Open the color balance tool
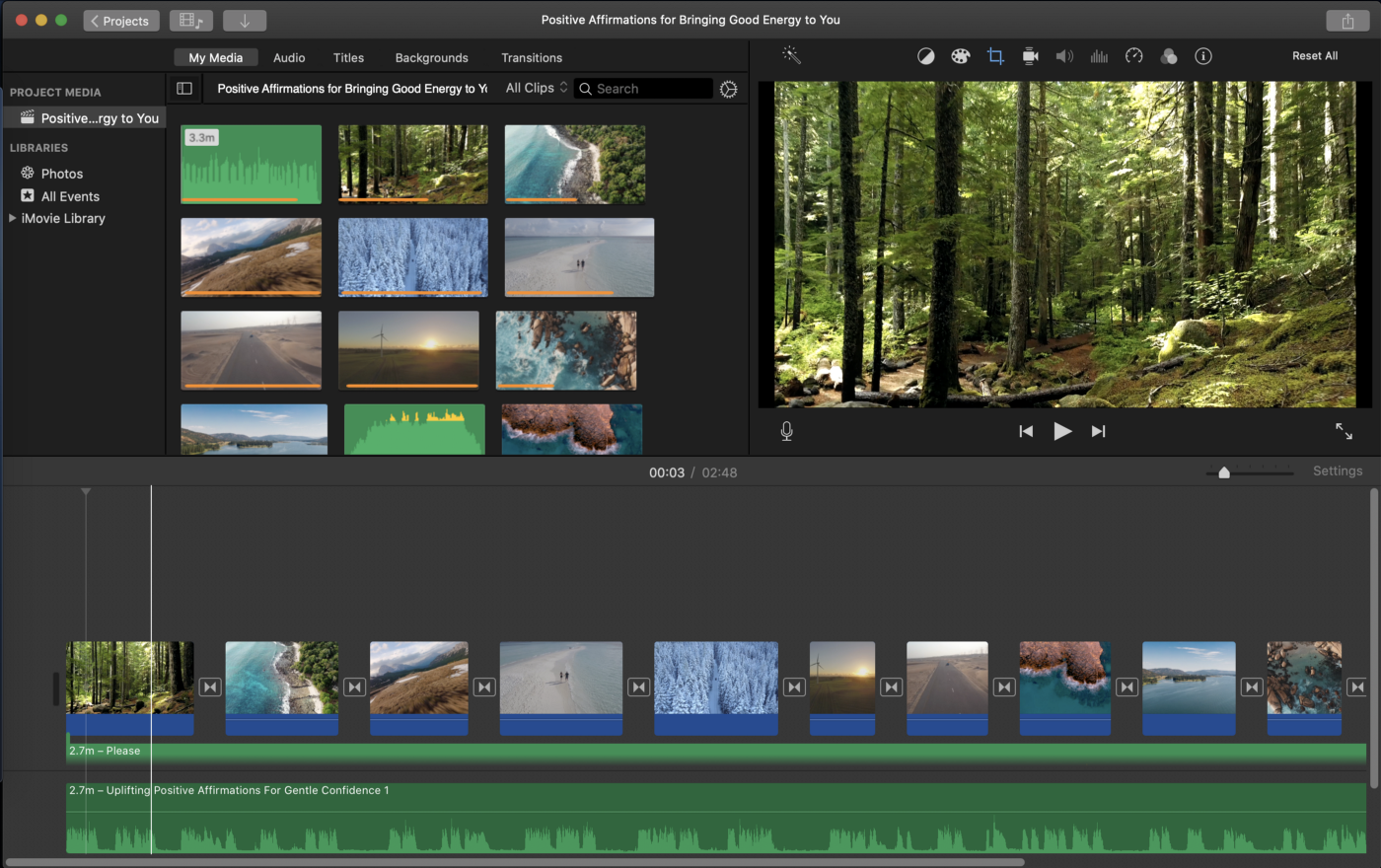 point(925,56)
